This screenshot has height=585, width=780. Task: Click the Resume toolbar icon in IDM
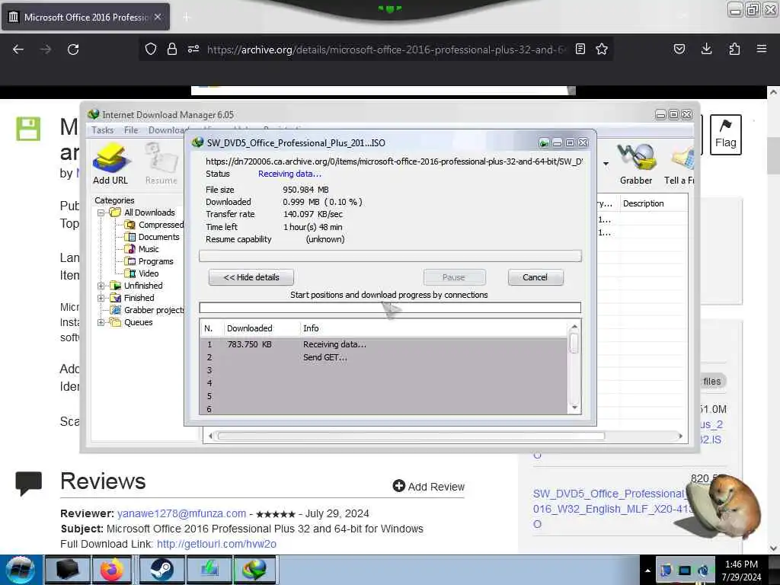[161, 163]
